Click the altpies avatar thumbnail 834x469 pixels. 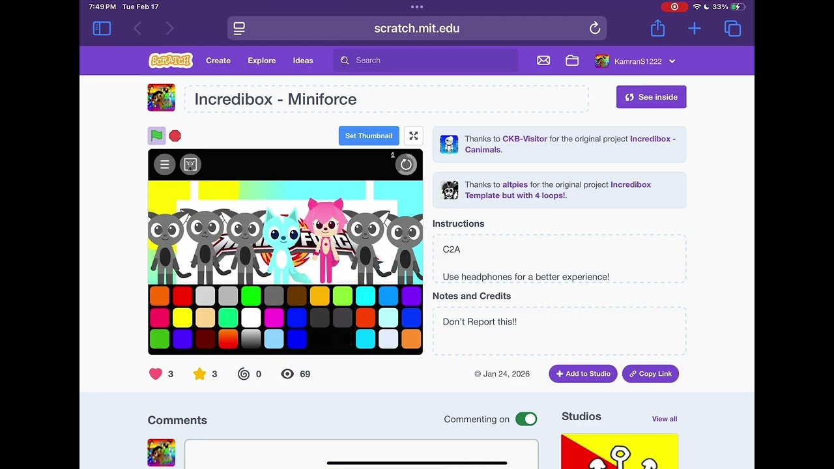click(449, 190)
